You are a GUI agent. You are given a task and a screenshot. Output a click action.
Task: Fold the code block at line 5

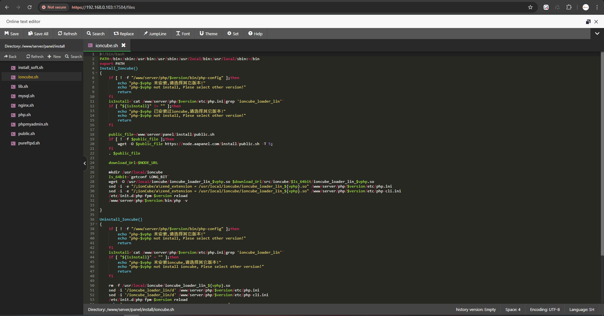click(x=97, y=73)
